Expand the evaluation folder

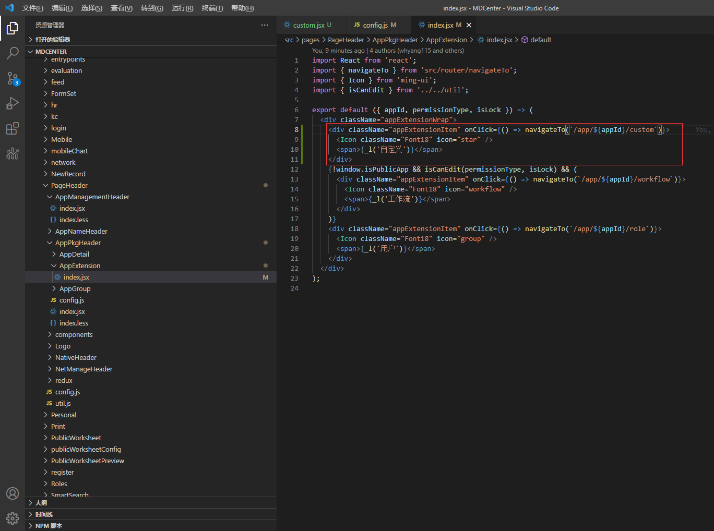click(151, 70)
